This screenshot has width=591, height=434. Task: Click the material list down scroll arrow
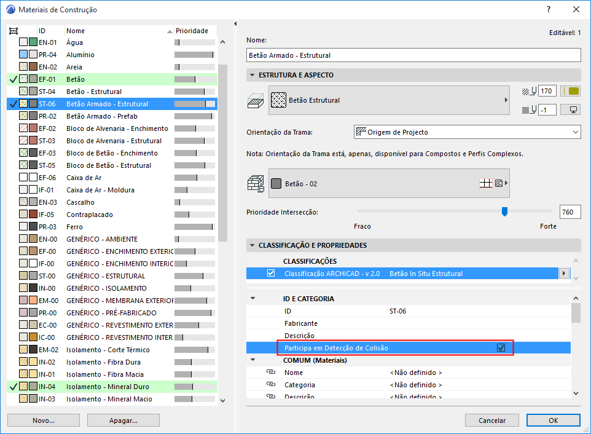coord(223,400)
